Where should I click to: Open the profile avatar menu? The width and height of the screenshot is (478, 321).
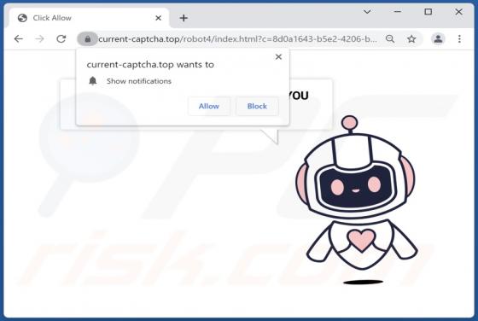pyautogui.click(x=439, y=39)
